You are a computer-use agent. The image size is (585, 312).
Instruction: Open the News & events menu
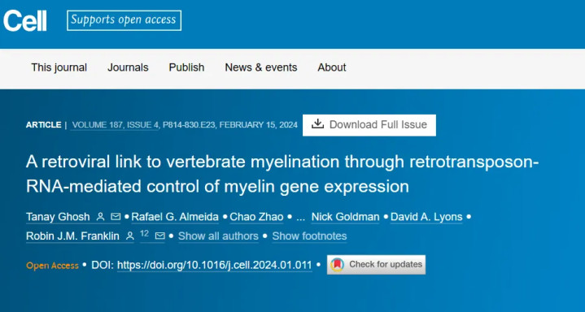coord(261,67)
